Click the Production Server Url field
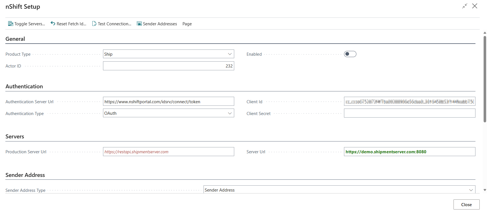Viewport: 487px width, 216px height. coord(169,152)
